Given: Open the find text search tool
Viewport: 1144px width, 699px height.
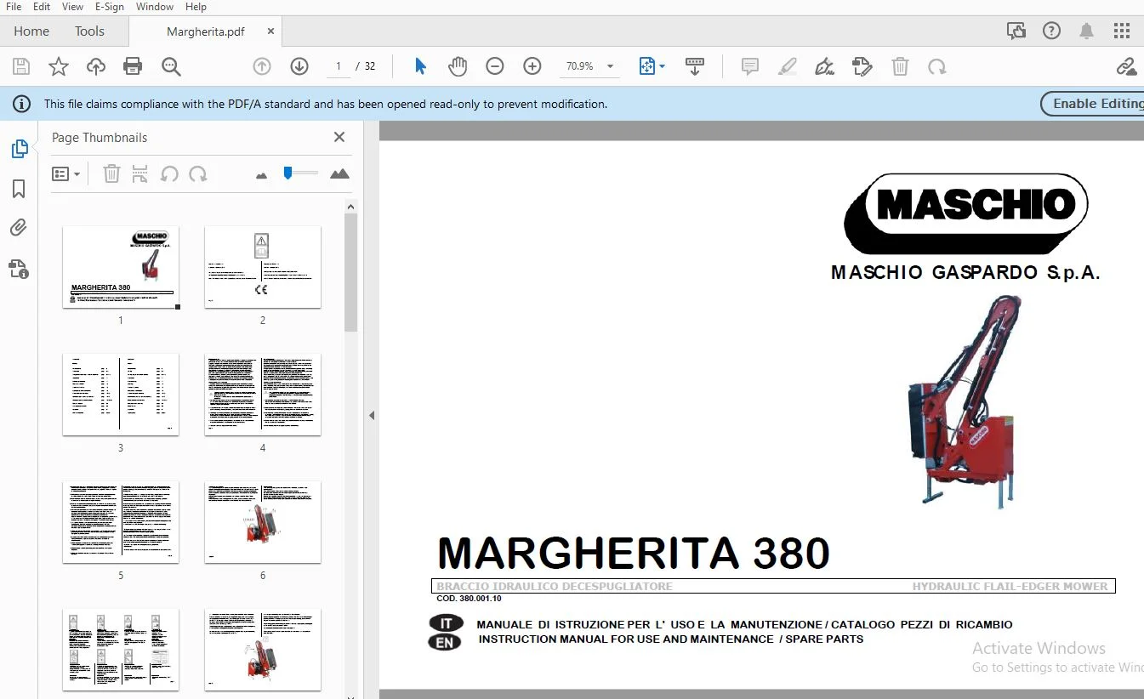Looking at the screenshot, I should 171,66.
